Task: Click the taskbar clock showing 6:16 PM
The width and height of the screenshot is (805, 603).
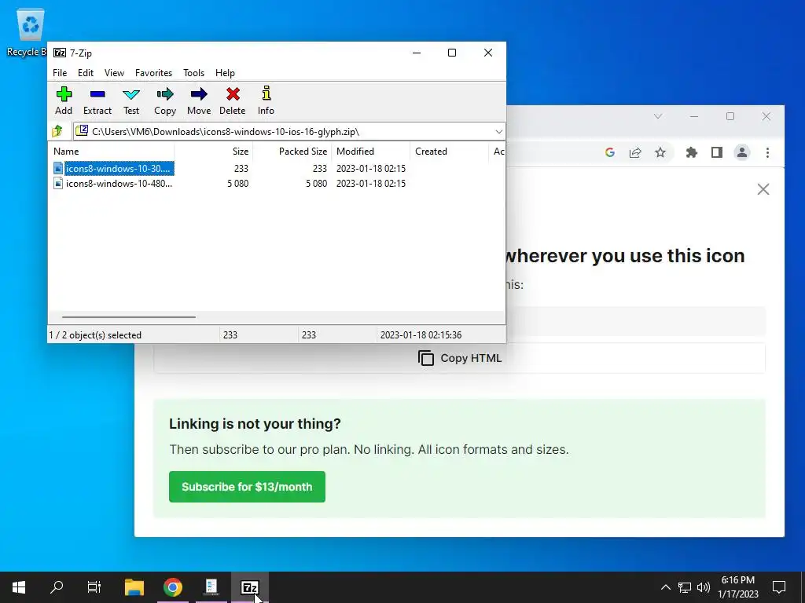Action: [x=737, y=587]
